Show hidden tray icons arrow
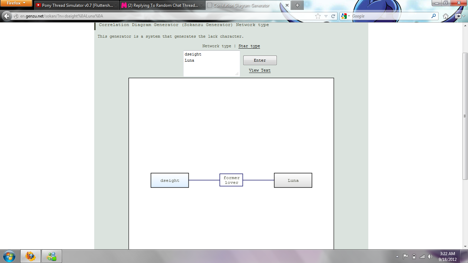 pyautogui.click(x=397, y=256)
